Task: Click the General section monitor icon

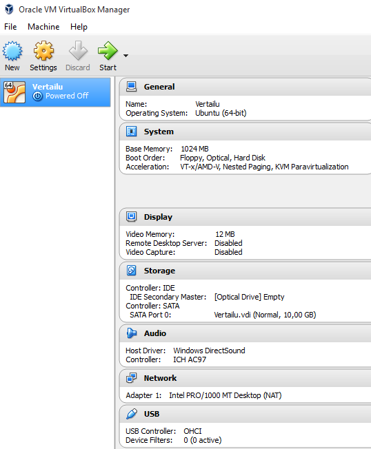Action: [131, 87]
